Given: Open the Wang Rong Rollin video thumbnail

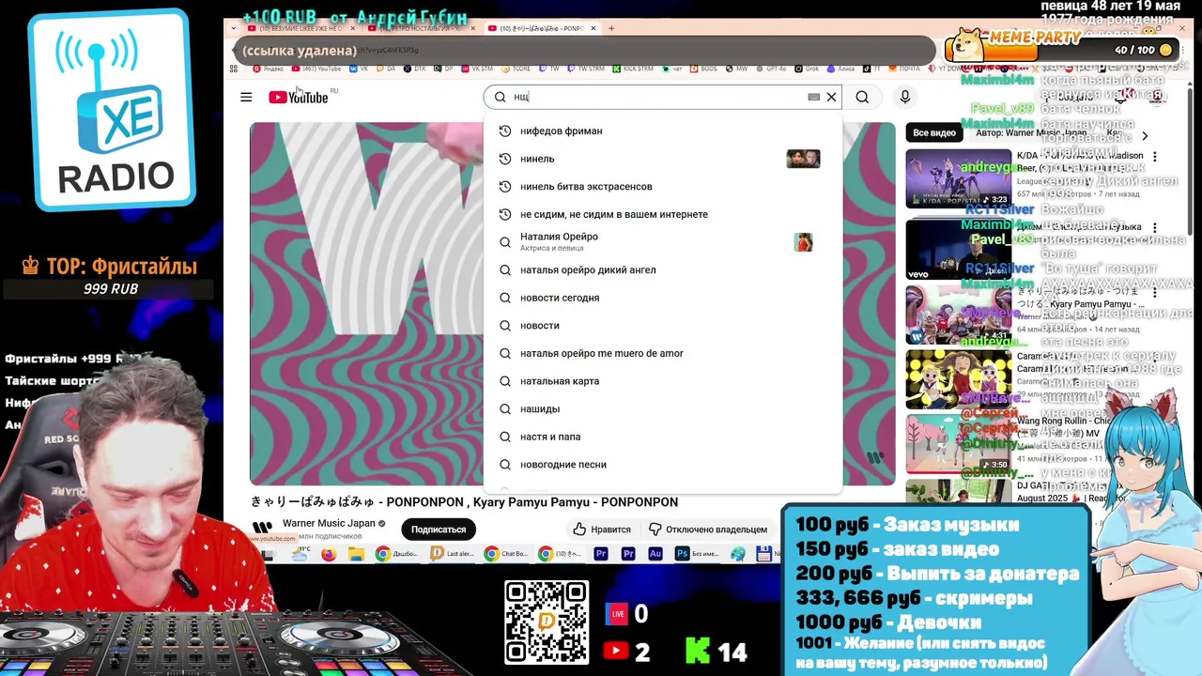Looking at the screenshot, I should [x=958, y=443].
